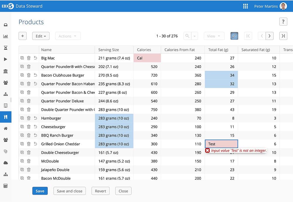Delete the Quarter Pounder with Cheese row
293x202 pixels.
[x=29, y=67]
